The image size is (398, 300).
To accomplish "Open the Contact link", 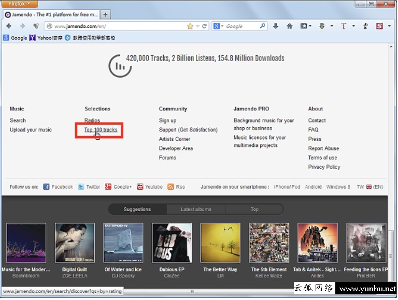I will (317, 121).
